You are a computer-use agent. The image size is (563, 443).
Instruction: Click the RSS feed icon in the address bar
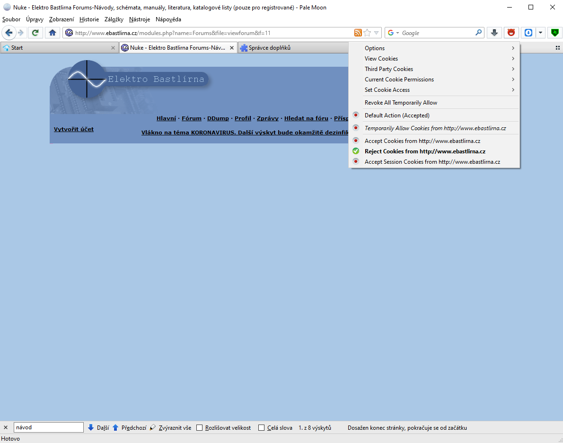(x=358, y=33)
